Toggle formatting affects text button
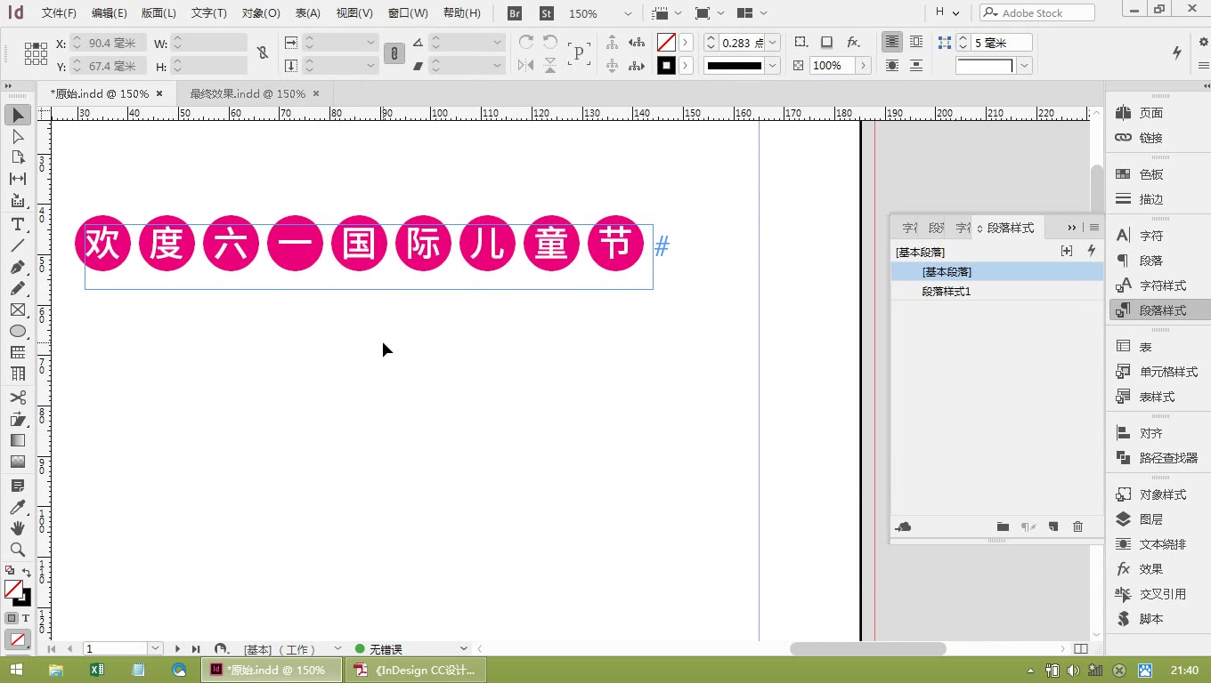The height and width of the screenshot is (683, 1211). [x=25, y=617]
